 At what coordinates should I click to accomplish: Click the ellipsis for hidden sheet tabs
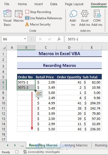pos(22,146)
